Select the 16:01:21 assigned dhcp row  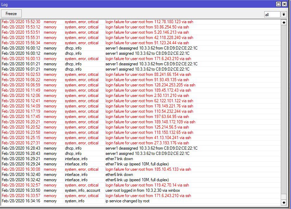[x=141, y=69]
